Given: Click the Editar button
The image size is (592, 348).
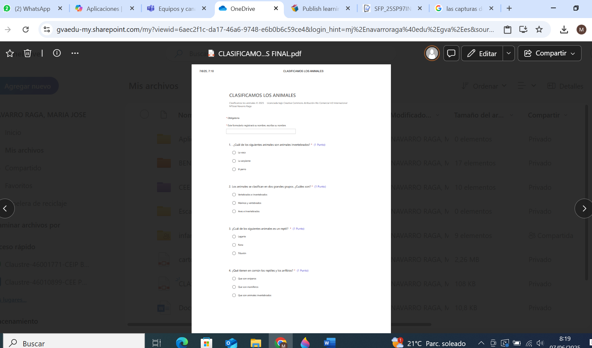Looking at the screenshot, I should pyautogui.click(x=482, y=53).
